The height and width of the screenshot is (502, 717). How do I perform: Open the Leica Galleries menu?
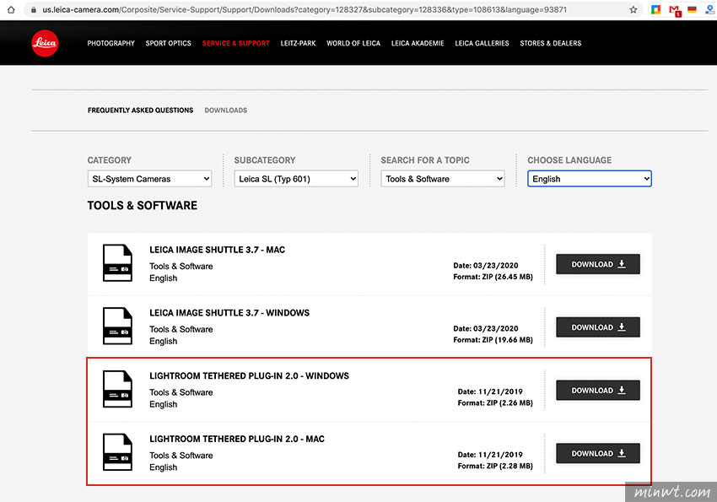pos(482,43)
